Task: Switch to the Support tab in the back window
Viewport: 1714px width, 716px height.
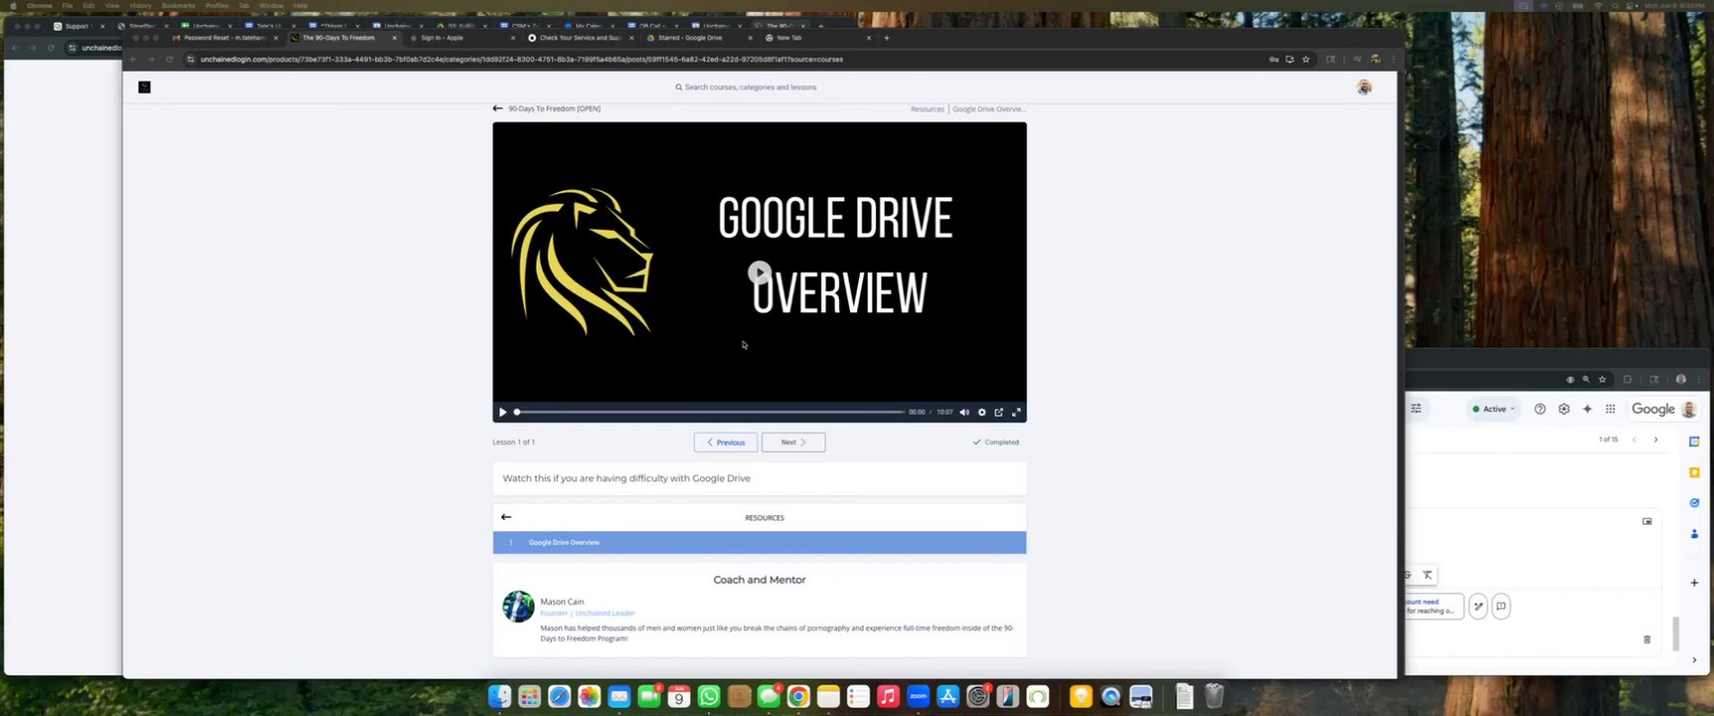Action: pyautogui.click(x=77, y=26)
